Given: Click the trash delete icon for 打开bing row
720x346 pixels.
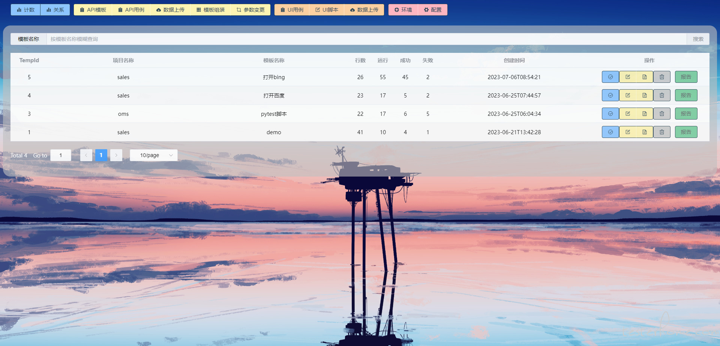Looking at the screenshot, I should point(662,77).
